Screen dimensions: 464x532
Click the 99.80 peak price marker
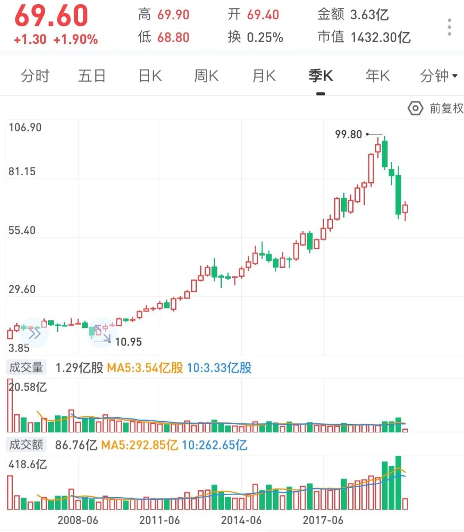tap(348, 135)
